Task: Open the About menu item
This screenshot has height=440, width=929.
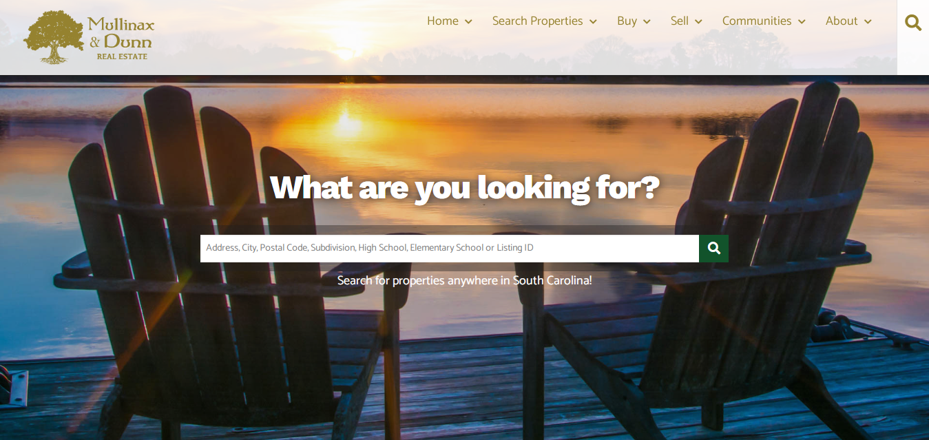Action: point(842,21)
